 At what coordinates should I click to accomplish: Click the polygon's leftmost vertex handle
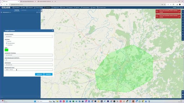(95, 72)
